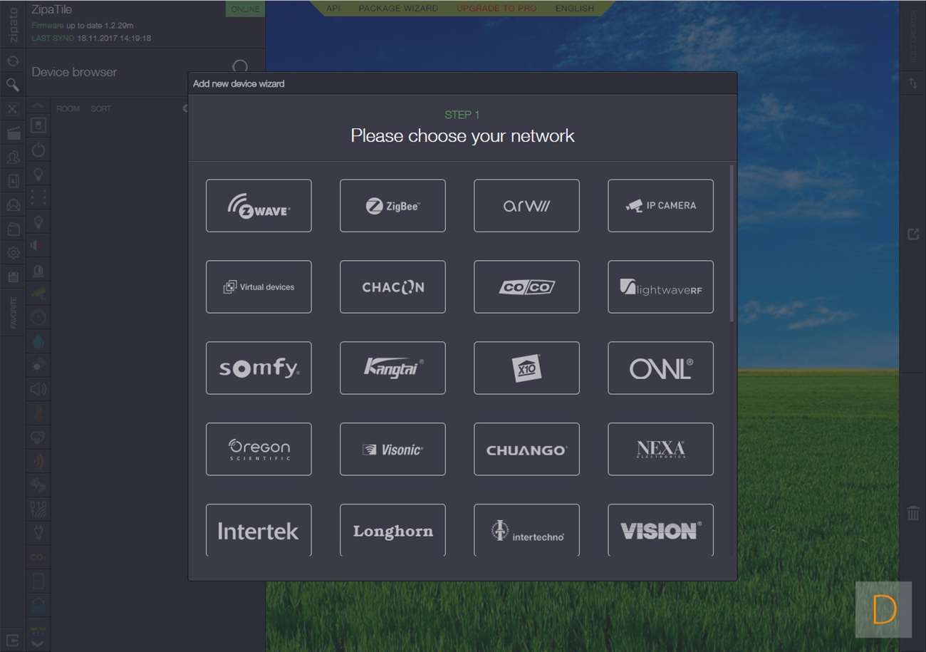Click the synchronize icon in left sidebar
926x652 pixels.
[x=13, y=61]
